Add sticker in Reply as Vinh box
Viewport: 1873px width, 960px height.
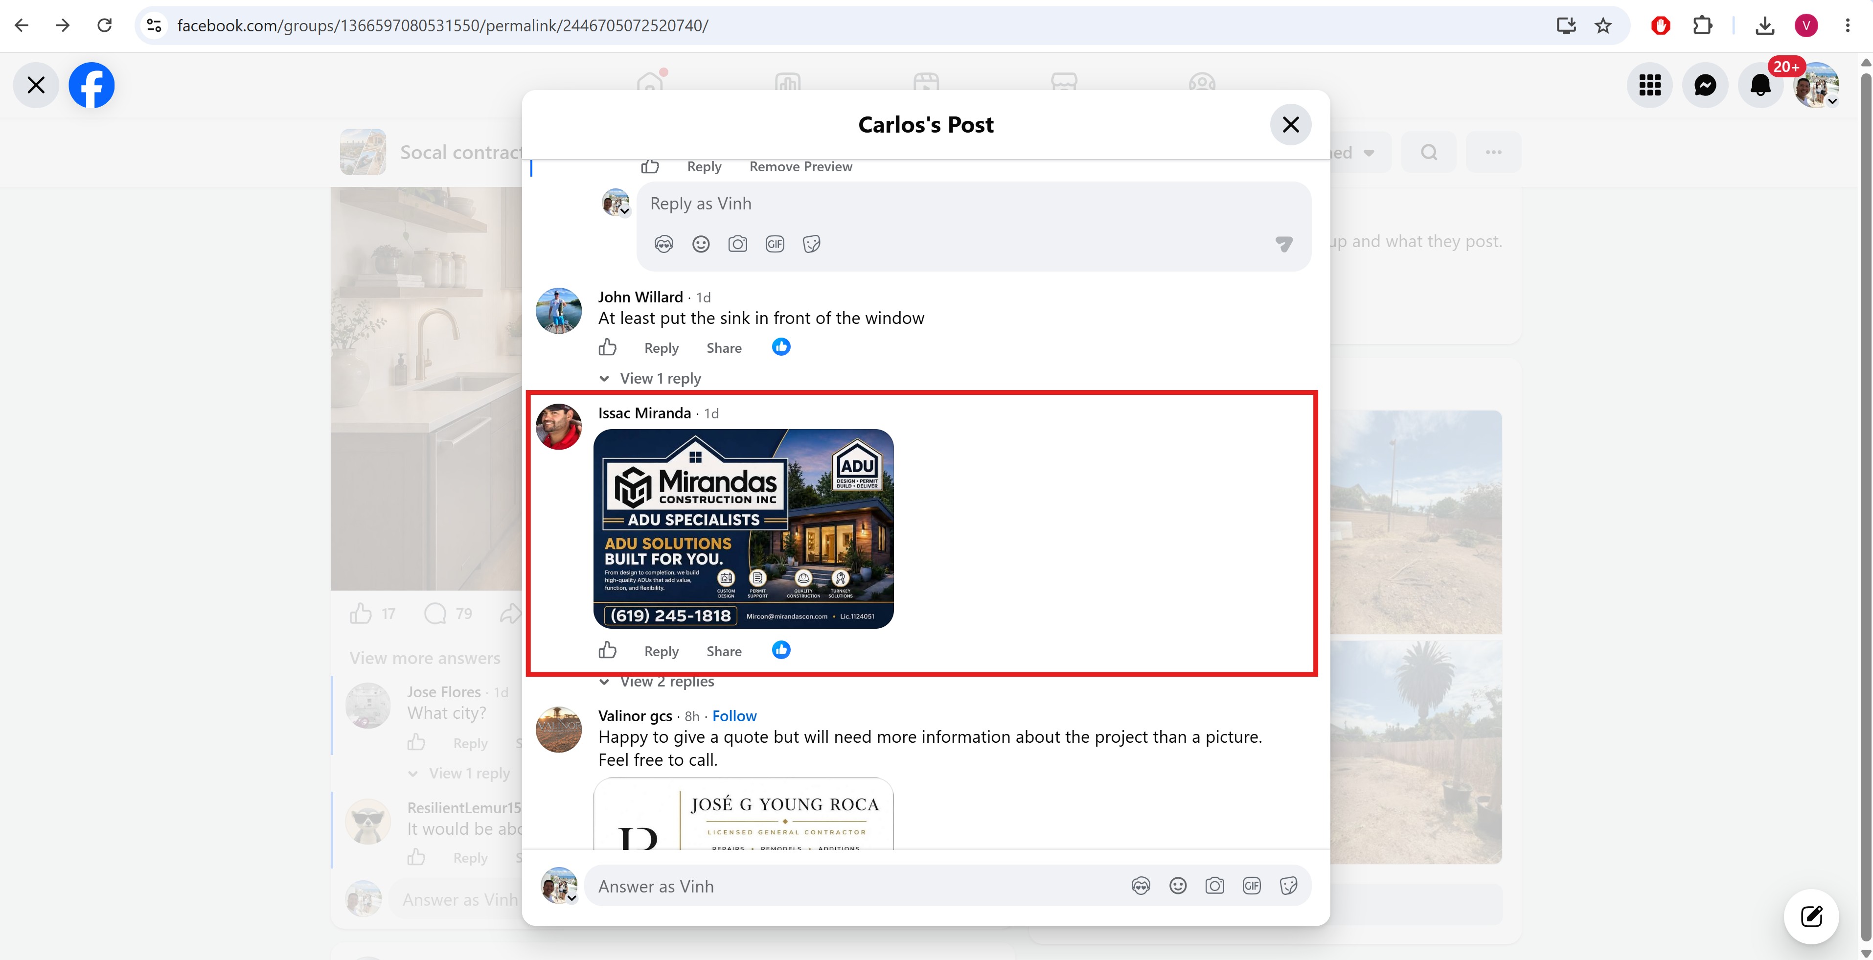[x=812, y=244]
